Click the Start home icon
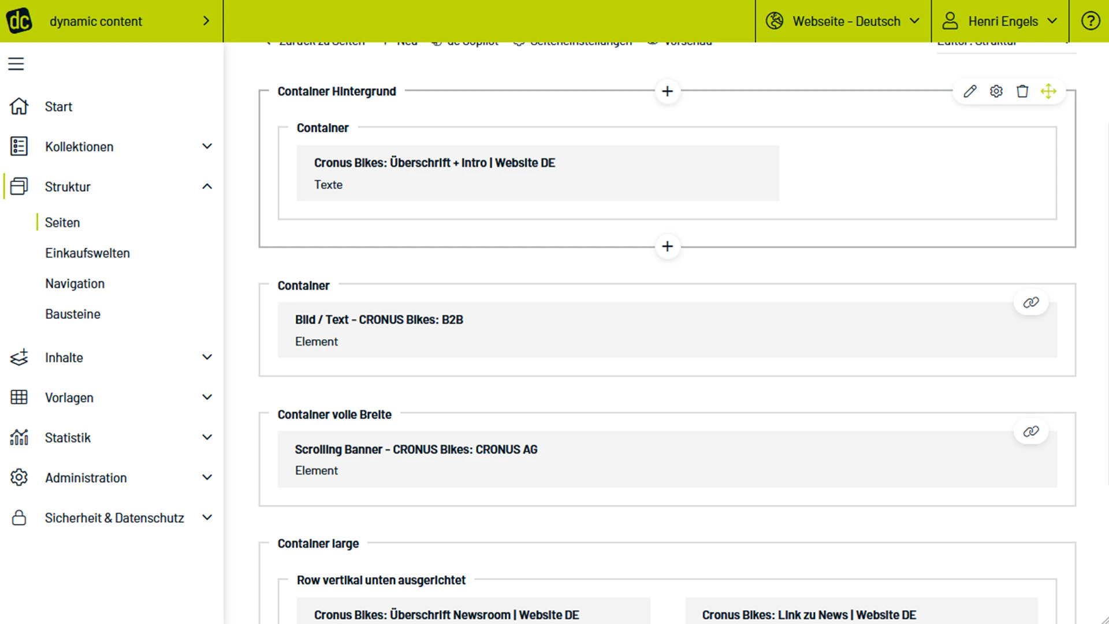This screenshot has height=624, width=1109. coord(19,106)
